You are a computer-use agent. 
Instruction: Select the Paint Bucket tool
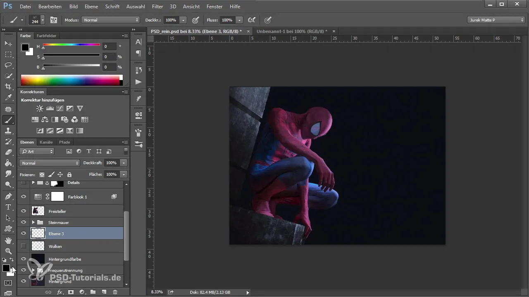(8, 163)
